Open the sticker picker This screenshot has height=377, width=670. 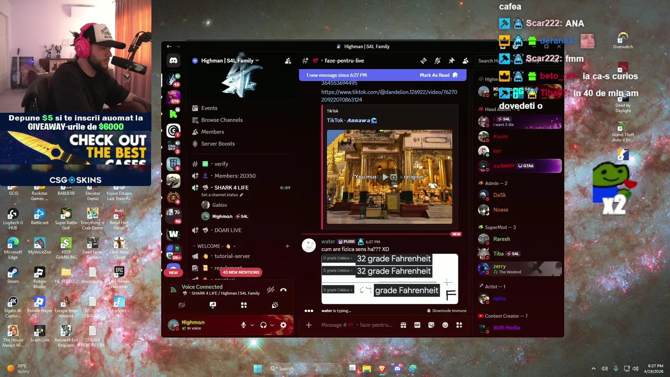pyautogui.click(x=431, y=325)
